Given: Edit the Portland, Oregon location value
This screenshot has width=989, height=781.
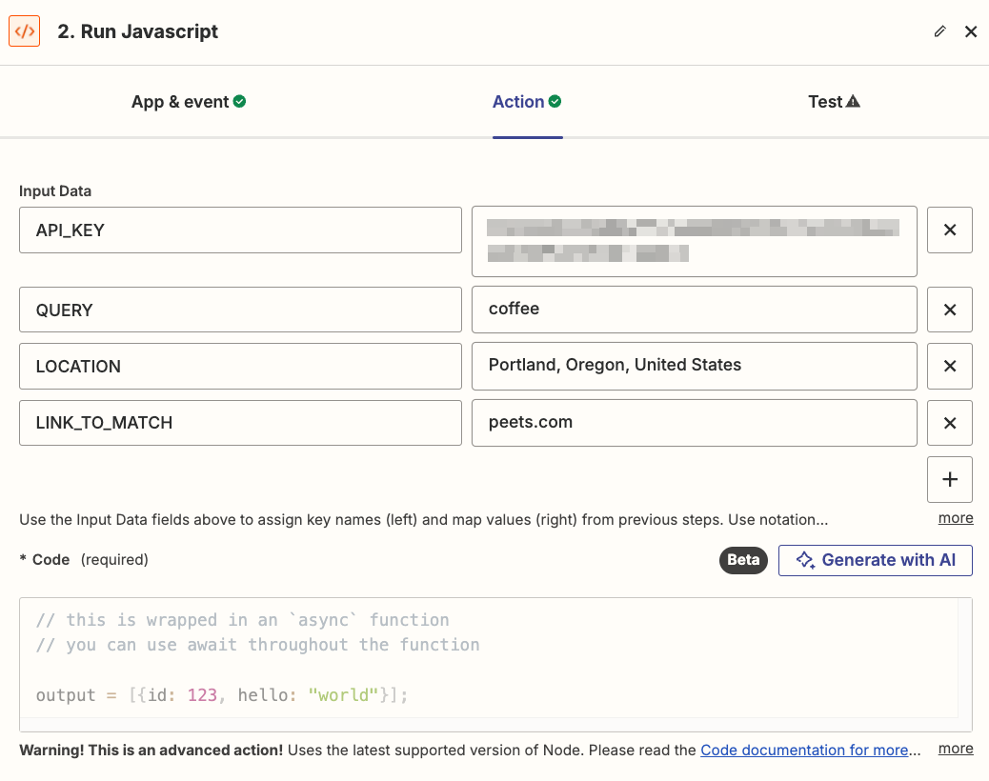Looking at the screenshot, I should tap(694, 366).
